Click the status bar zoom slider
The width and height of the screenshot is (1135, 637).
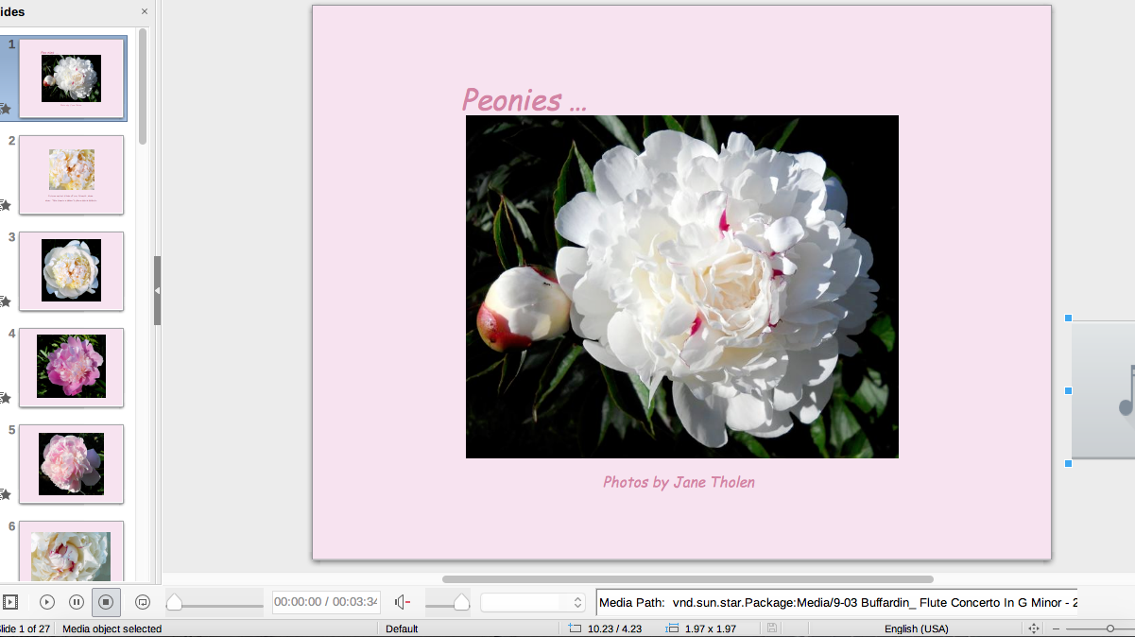(x=1101, y=628)
